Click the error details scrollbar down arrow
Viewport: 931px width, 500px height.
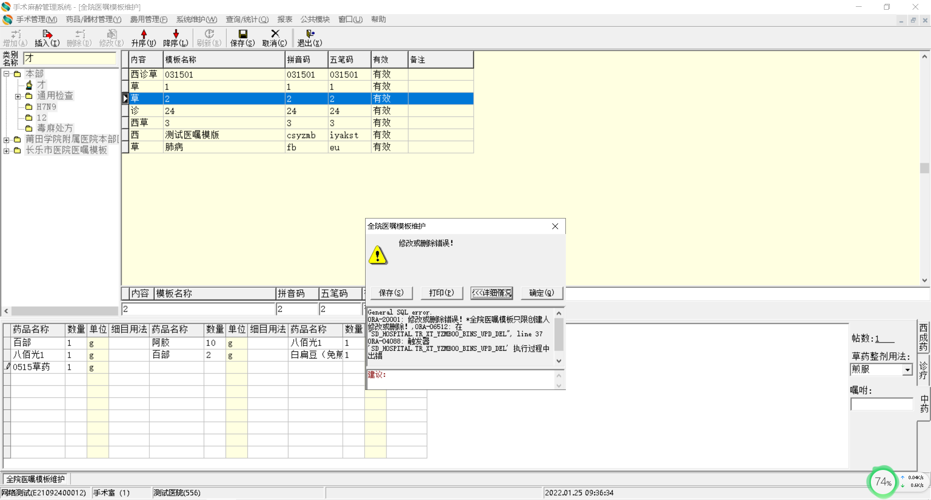559,361
